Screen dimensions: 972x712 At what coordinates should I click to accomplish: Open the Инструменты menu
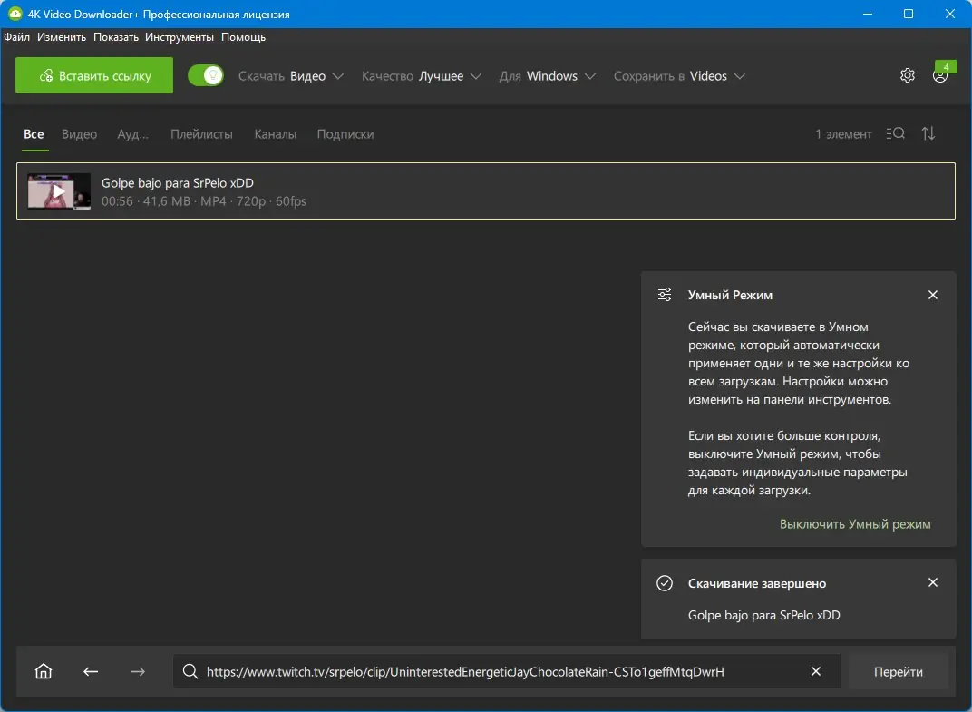(x=180, y=37)
